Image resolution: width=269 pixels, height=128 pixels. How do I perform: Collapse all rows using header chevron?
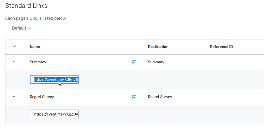(14, 46)
